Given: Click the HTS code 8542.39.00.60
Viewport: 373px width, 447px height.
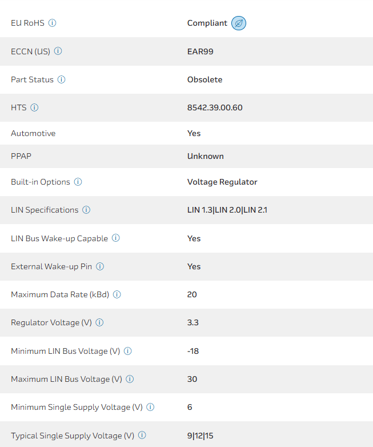Looking at the screenshot, I should click(x=215, y=107).
